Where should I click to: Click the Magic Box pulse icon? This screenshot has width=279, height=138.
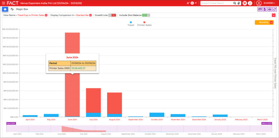point(12,9)
